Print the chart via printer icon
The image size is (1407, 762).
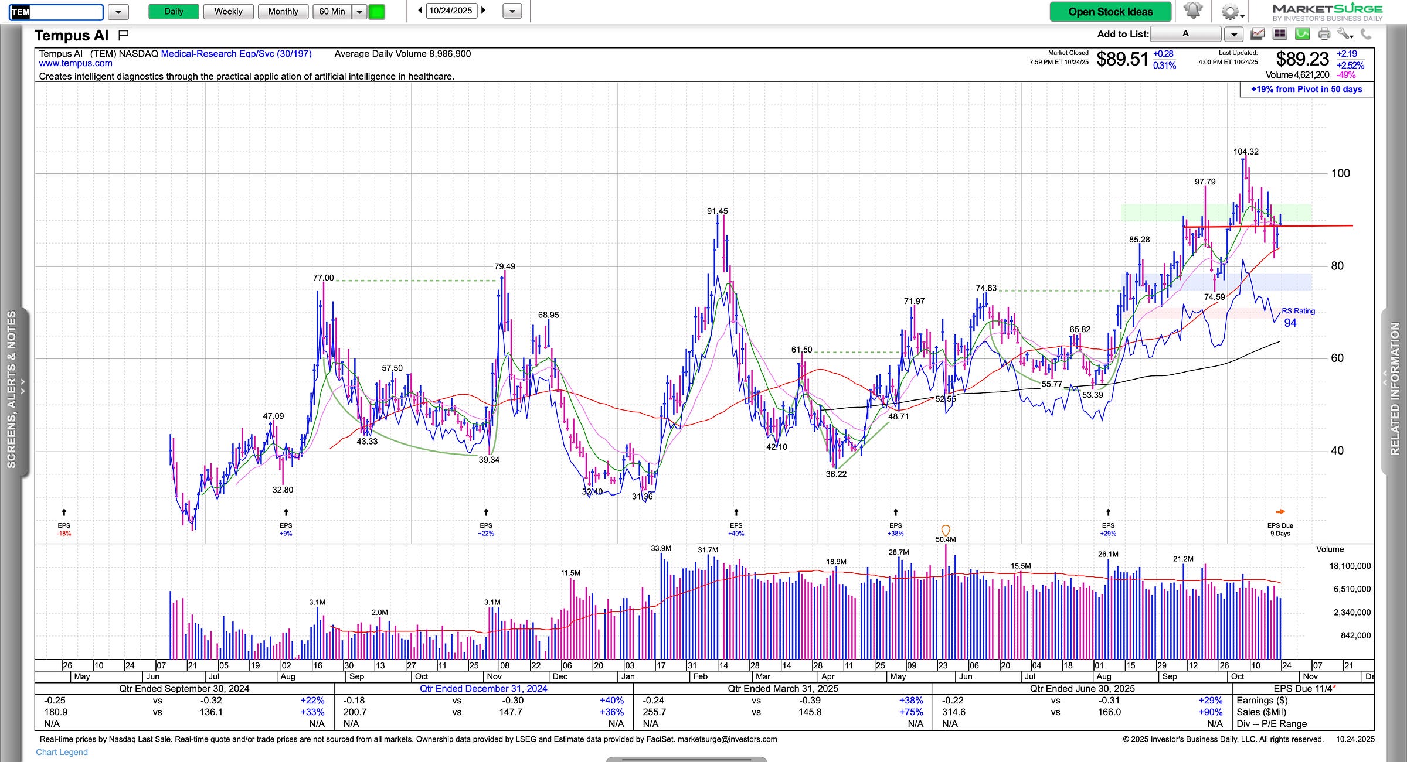coord(1324,34)
